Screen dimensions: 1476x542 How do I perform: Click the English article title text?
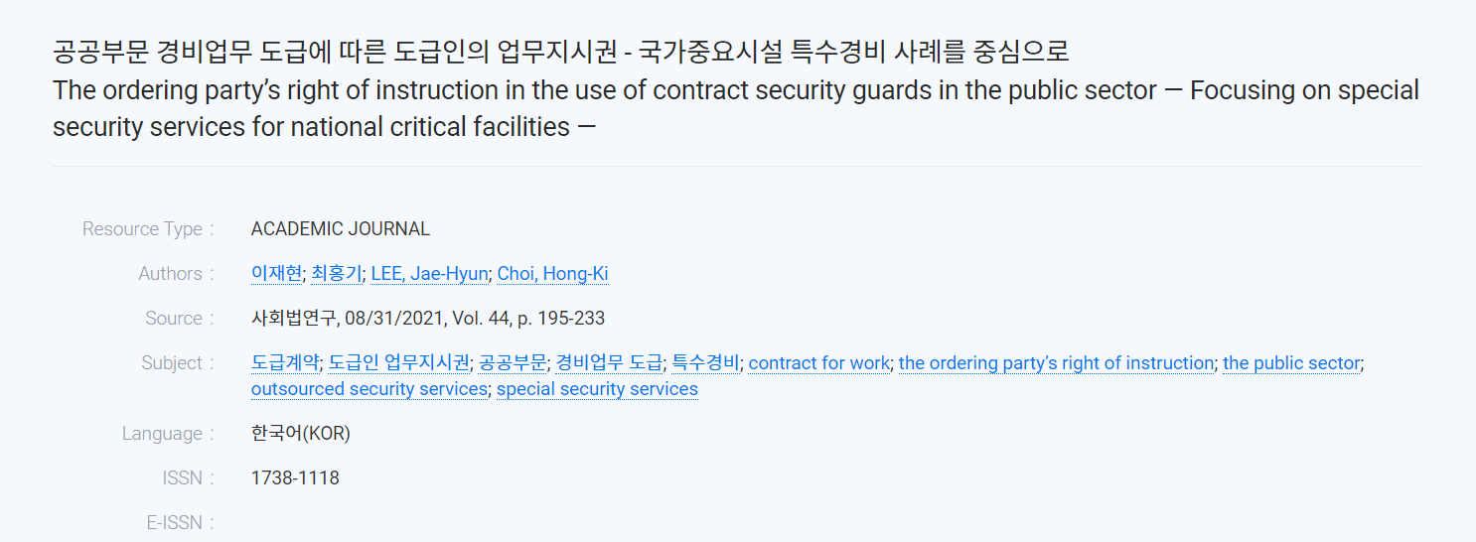(x=736, y=108)
